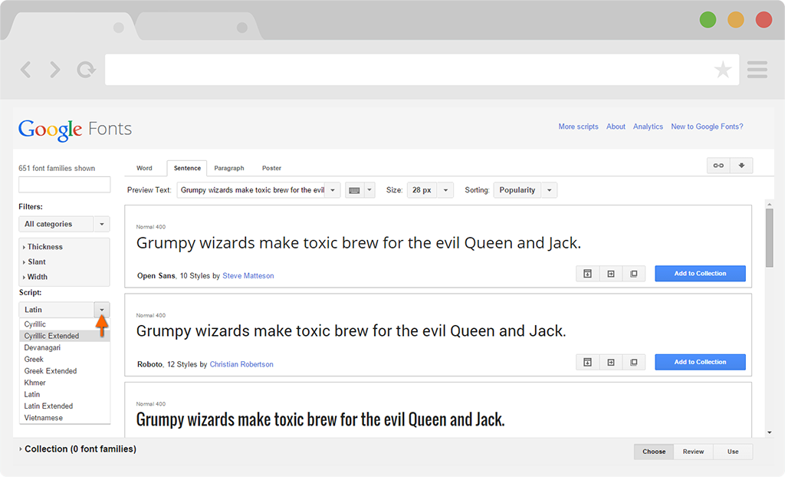The width and height of the screenshot is (785, 480).
Task: Click the Preview Text input field
Action: pos(251,190)
